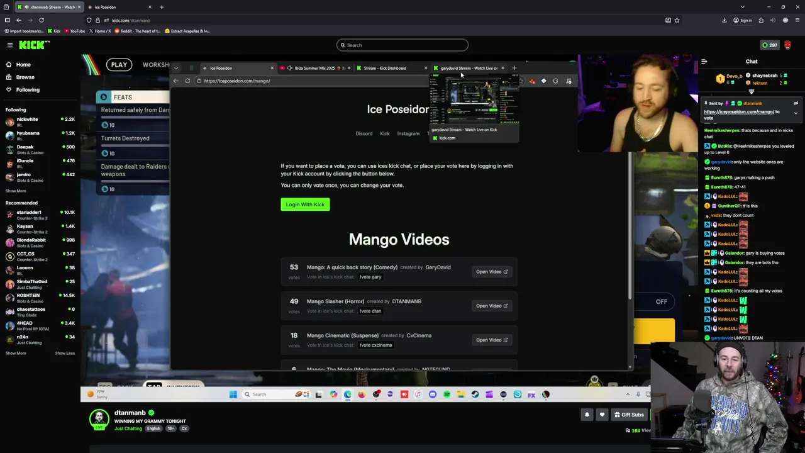Reload the outer browser page

(x=42, y=20)
